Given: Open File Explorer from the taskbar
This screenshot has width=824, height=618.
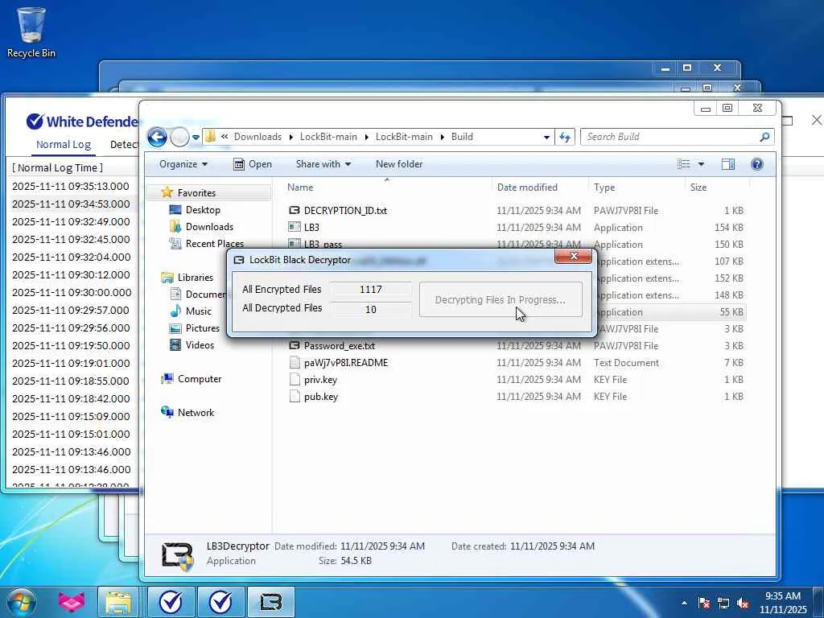Looking at the screenshot, I should (119, 602).
